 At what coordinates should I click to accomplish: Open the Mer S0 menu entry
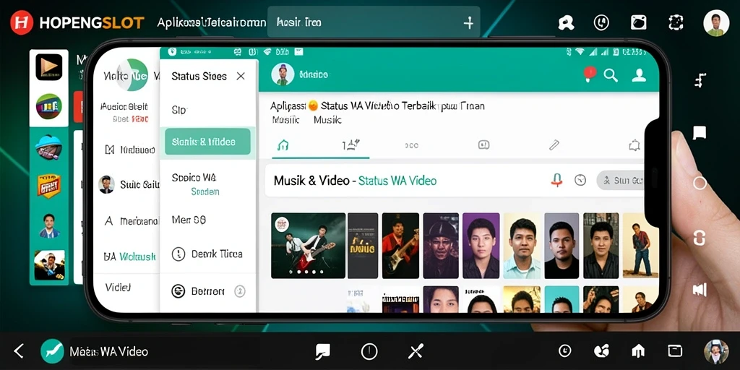pyautogui.click(x=189, y=220)
